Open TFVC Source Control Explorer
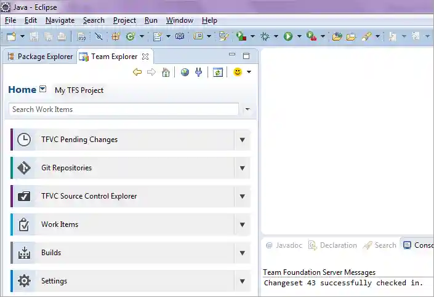 pos(123,196)
